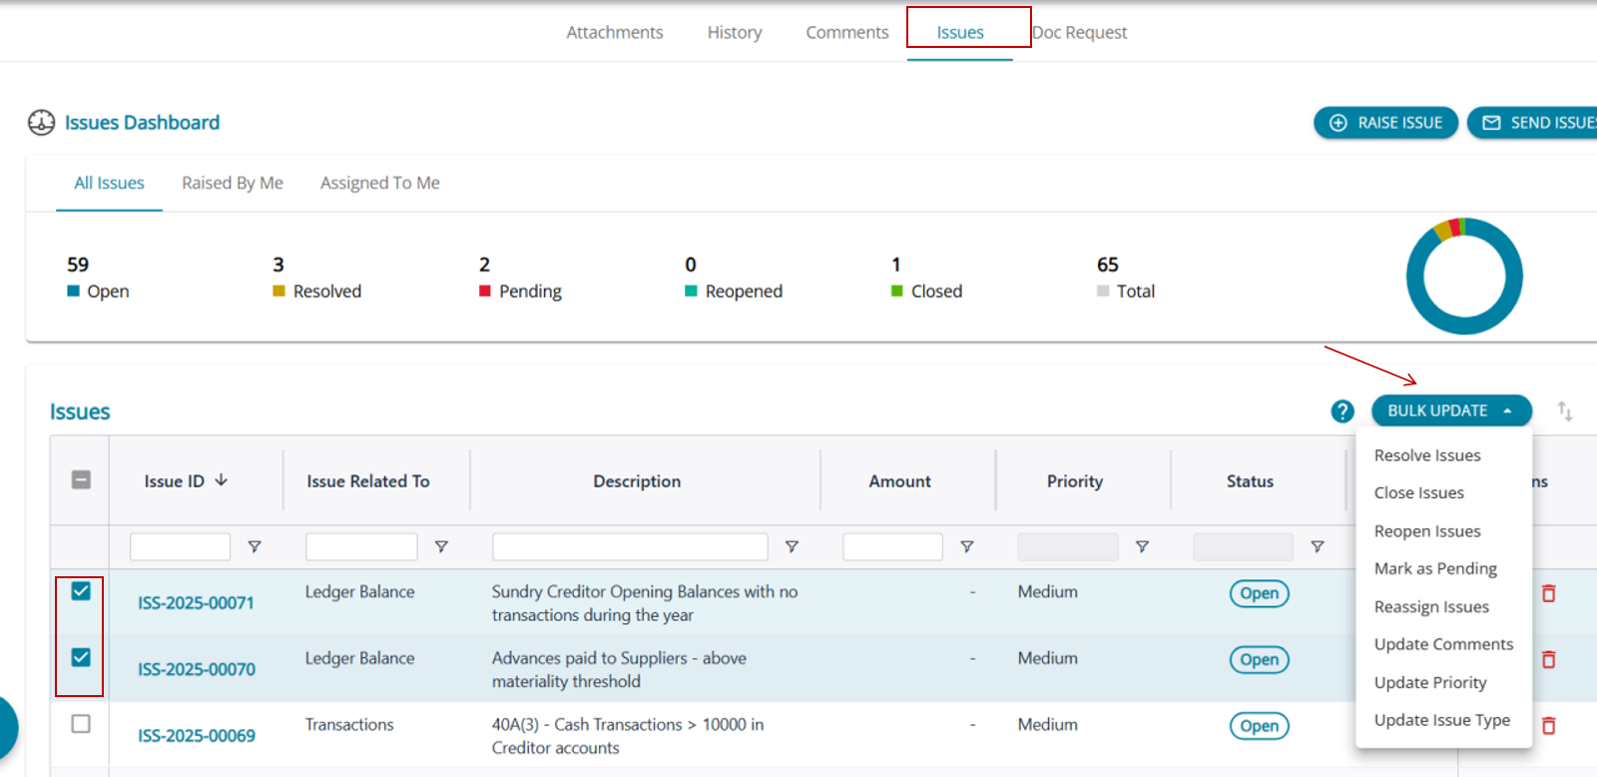Select the ISS-2025-00069 row checkbox
The width and height of the screenshot is (1597, 777).
click(x=81, y=724)
